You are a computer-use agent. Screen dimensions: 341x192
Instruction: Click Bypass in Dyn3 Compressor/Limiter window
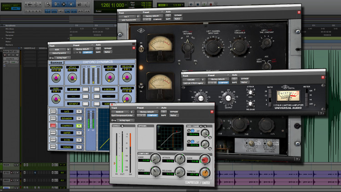click(x=174, y=111)
